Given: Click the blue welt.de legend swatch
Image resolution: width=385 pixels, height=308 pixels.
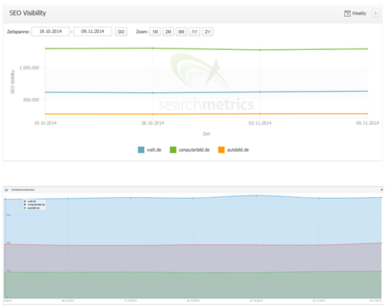Looking at the screenshot, I should [x=141, y=150].
